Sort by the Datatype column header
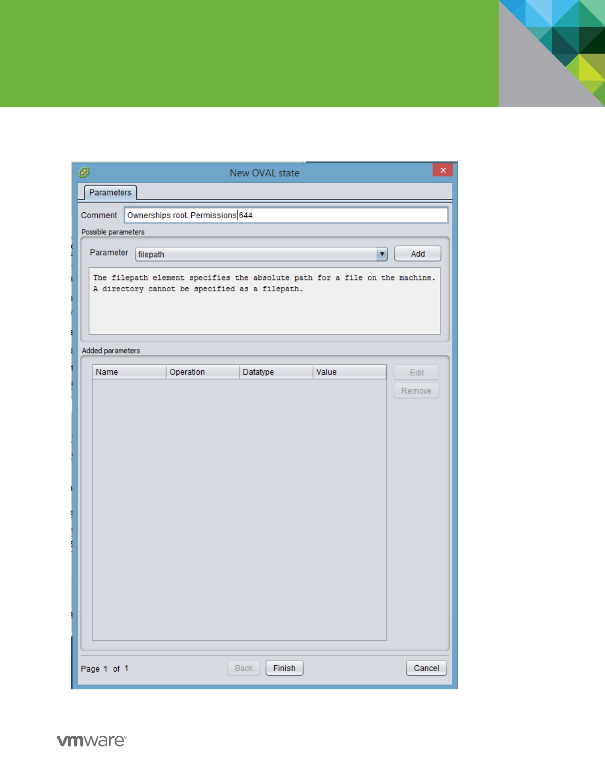This screenshot has height=757, width=605. pyautogui.click(x=276, y=372)
